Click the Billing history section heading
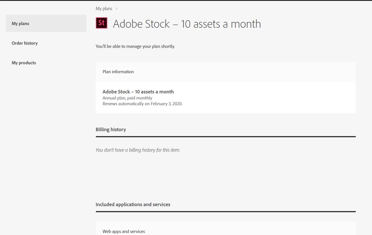Image resolution: width=372 pixels, height=235 pixels. tap(111, 129)
